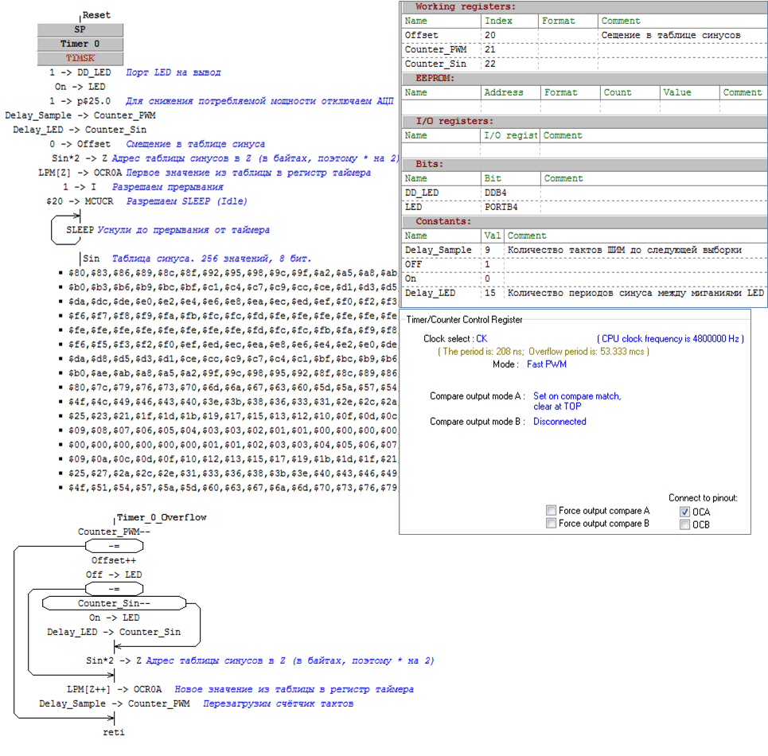Select the '1 -> I' interrupt enable statement
This screenshot has width=768, height=756.
click(80, 187)
